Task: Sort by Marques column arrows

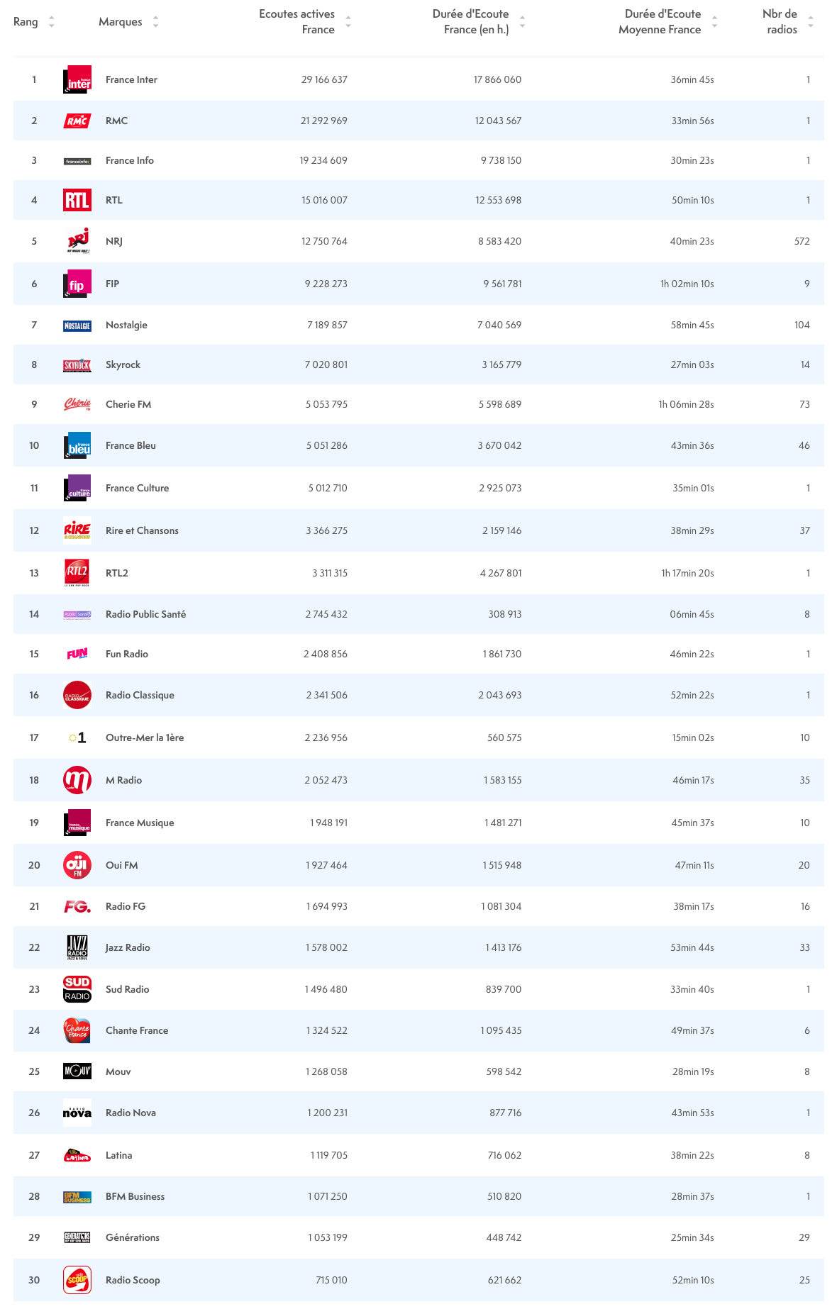Action: tap(155, 22)
